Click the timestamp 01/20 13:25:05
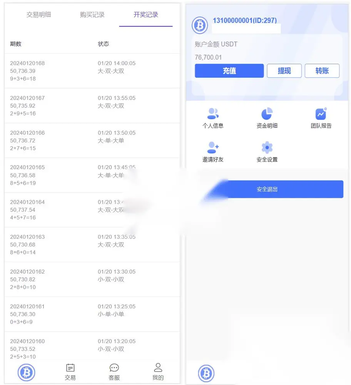 (x=117, y=306)
